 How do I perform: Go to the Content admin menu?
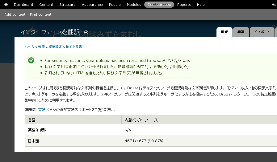coord(46,5)
